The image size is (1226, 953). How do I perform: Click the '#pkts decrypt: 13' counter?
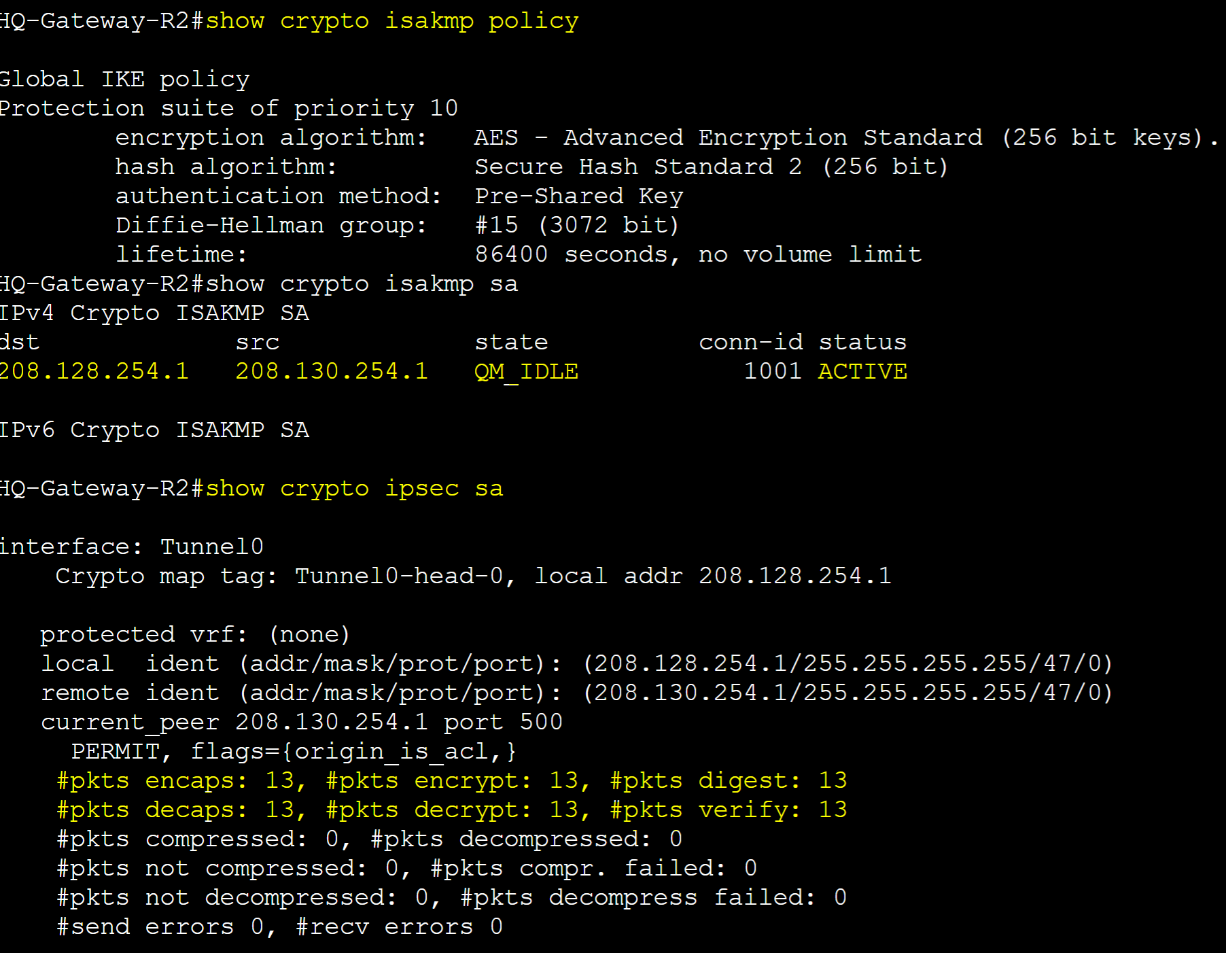click(453, 810)
